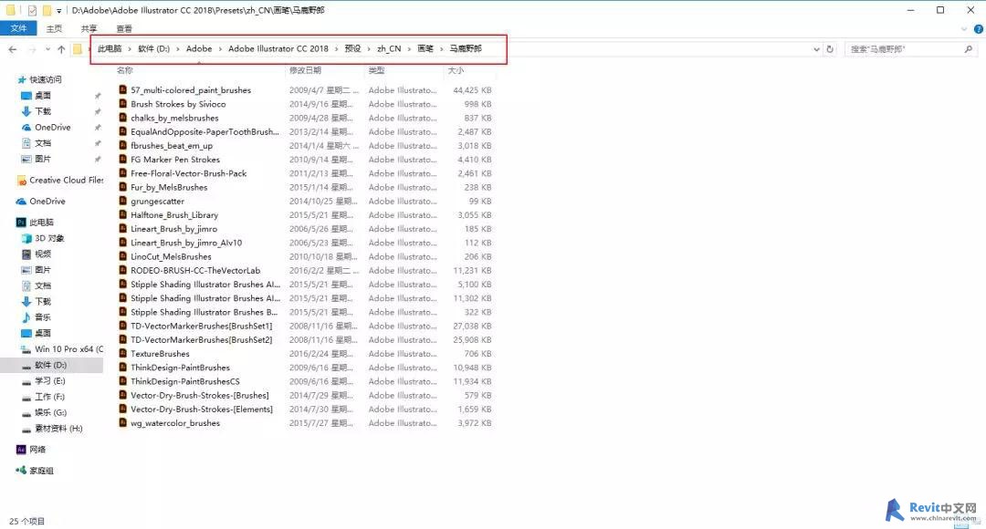Open 此电脑 in the navigation pane
This screenshot has width=986, height=529.
36,223
